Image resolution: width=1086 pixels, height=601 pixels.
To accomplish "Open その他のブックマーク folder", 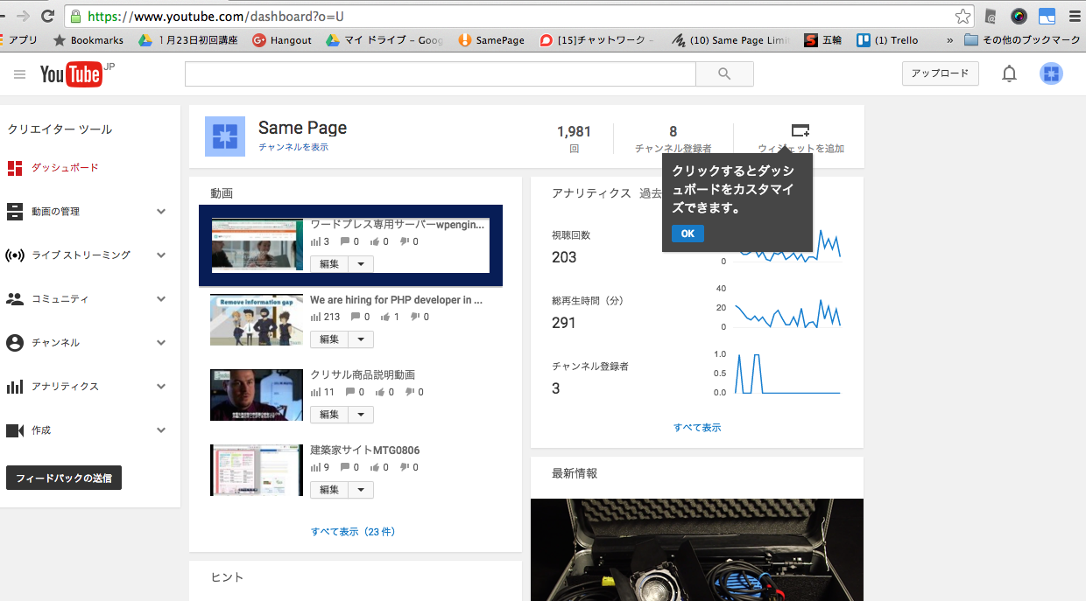I will [1022, 40].
